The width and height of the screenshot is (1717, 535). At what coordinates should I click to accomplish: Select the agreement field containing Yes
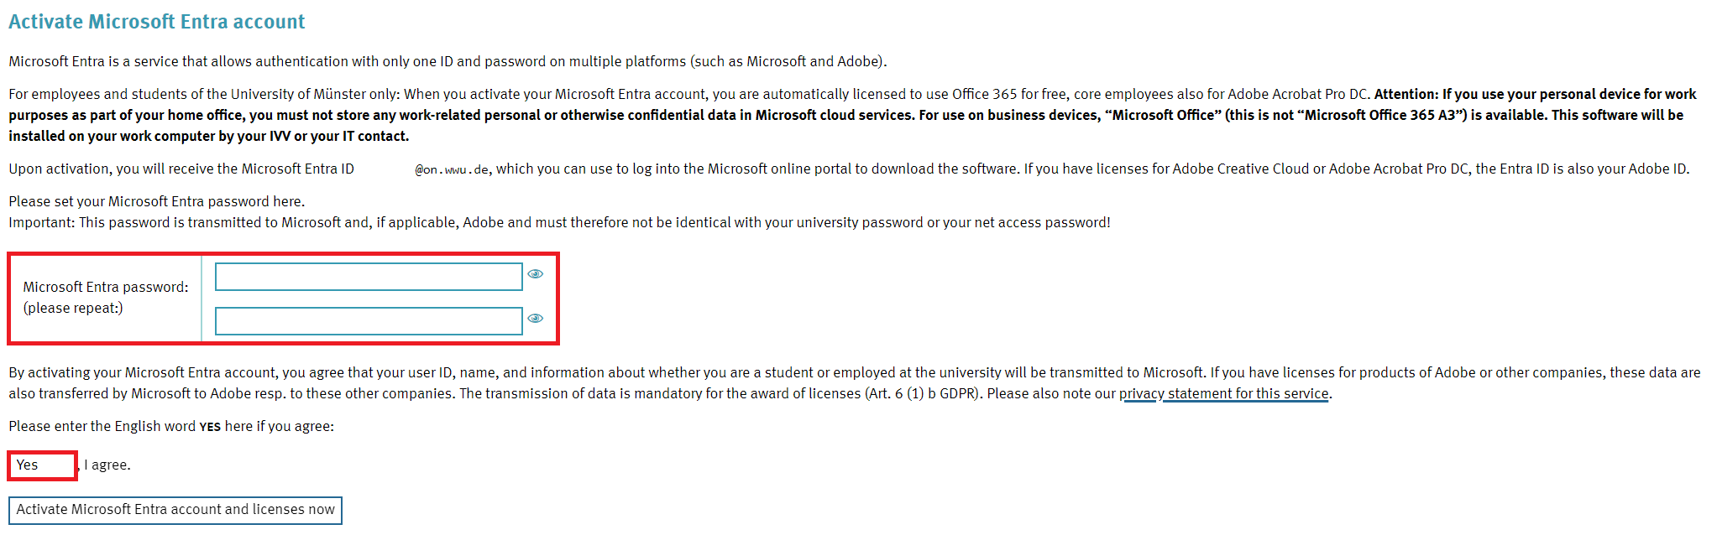pos(42,465)
